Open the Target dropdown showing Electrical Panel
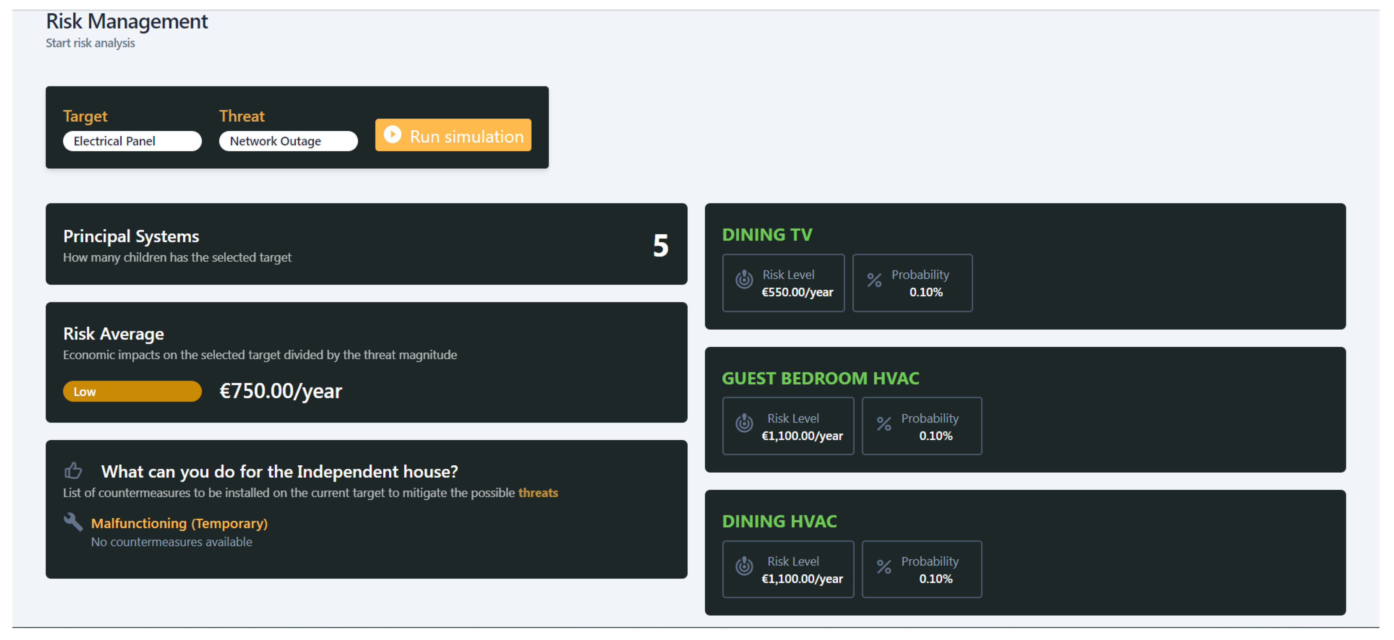This screenshot has height=640, width=1394. tap(132, 141)
